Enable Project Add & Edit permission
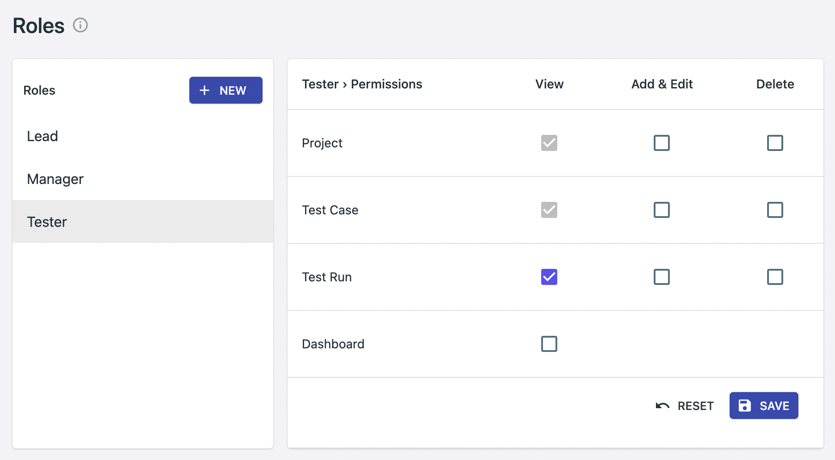 (661, 143)
